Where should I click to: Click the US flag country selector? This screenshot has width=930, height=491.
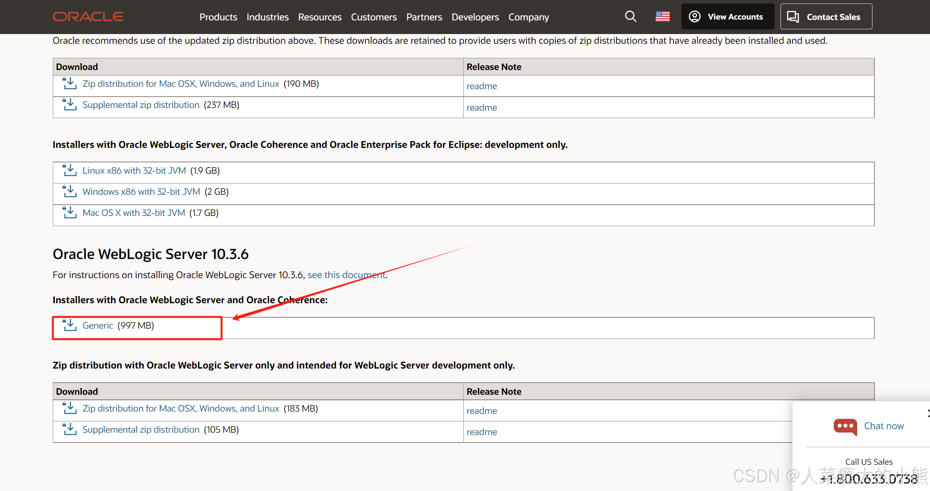pos(662,16)
